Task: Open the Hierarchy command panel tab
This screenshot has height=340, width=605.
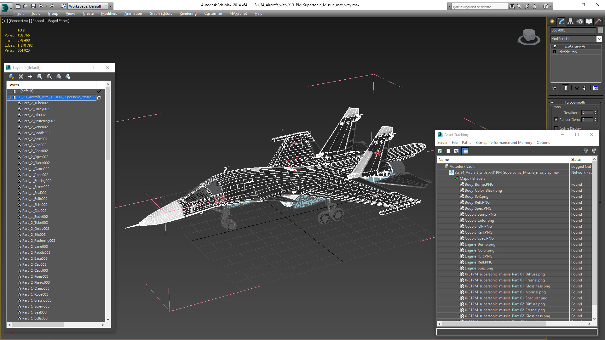Action: point(571,21)
